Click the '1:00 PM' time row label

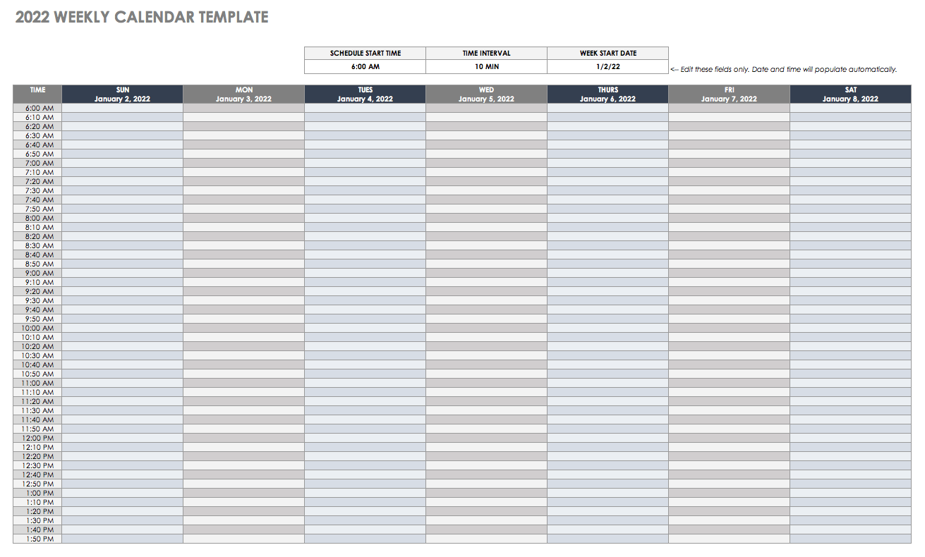pyautogui.click(x=37, y=493)
